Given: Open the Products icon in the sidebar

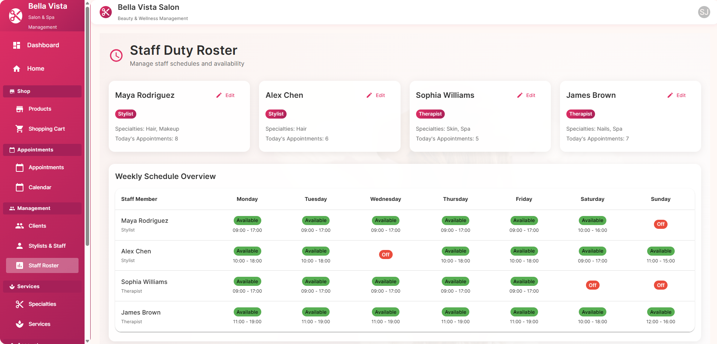Looking at the screenshot, I should click(19, 109).
